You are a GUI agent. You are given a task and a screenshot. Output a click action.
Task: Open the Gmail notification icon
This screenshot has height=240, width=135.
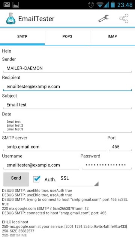pos(7,5)
